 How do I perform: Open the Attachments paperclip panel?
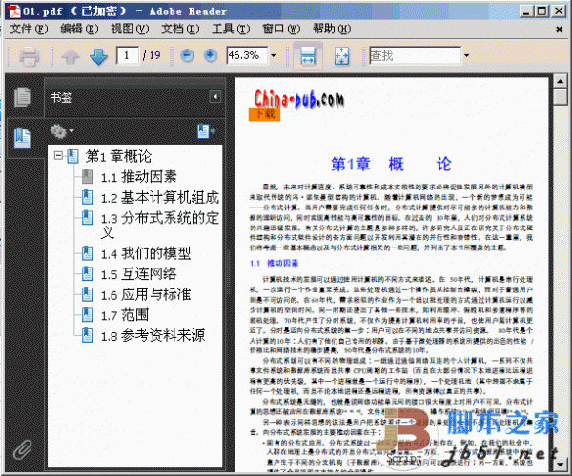click(x=22, y=449)
